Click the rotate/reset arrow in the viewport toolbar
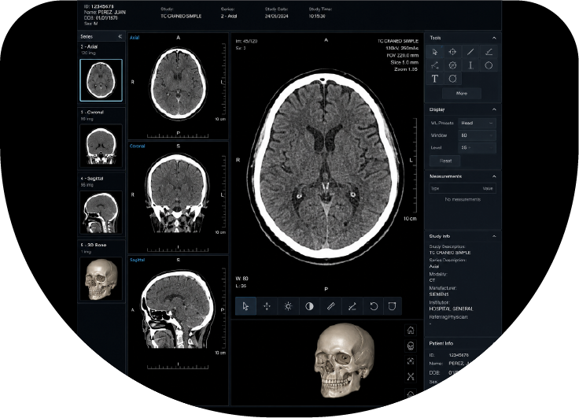The width and height of the screenshot is (579, 418). pyautogui.click(x=374, y=306)
